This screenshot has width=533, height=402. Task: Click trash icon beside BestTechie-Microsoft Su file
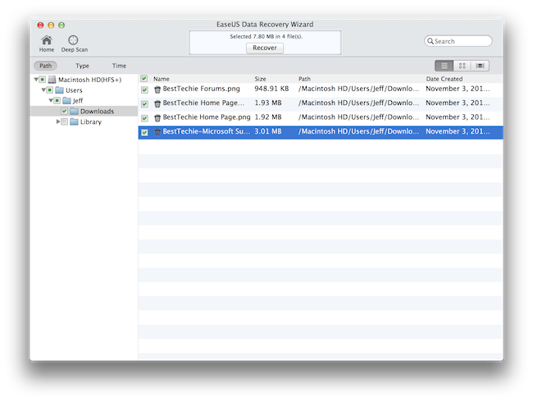pos(157,132)
